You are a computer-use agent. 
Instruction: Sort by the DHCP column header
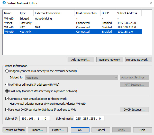108,13
